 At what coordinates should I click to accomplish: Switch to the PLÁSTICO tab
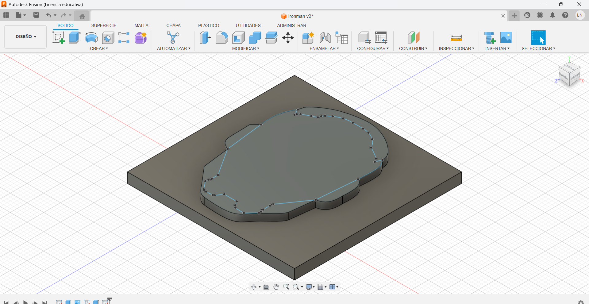tap(209, 25)
